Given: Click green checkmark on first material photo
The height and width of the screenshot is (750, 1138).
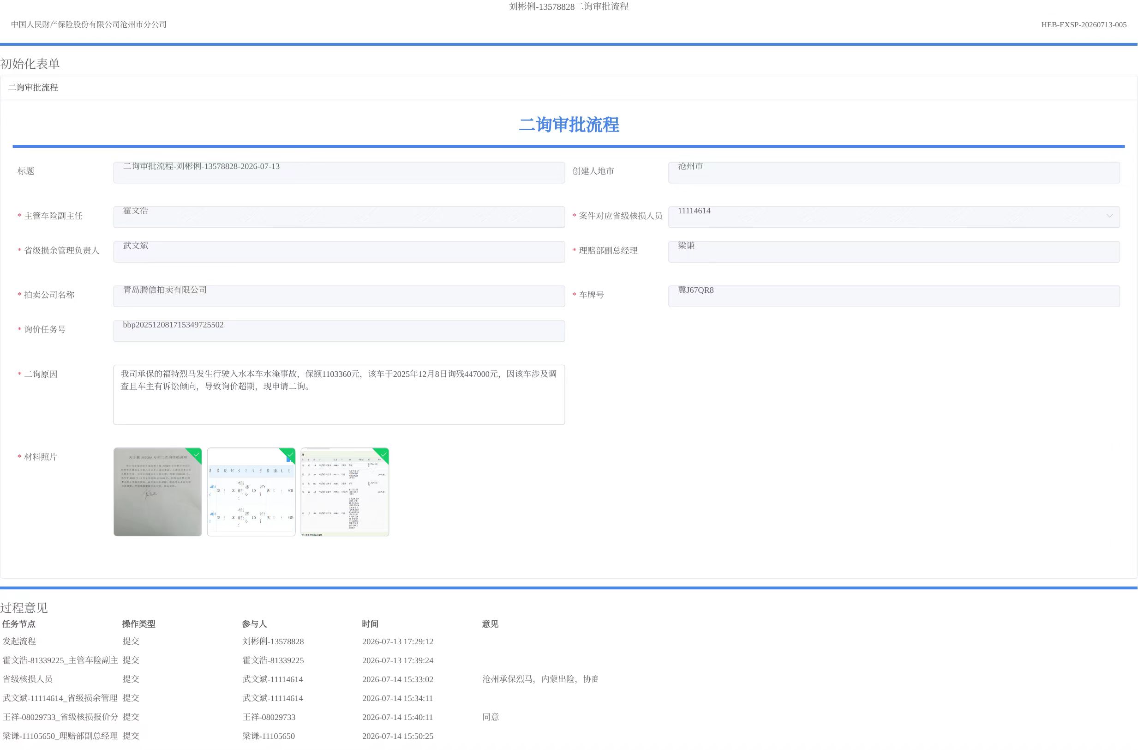Looking at the screenshot, I should [x=196, y=454].
